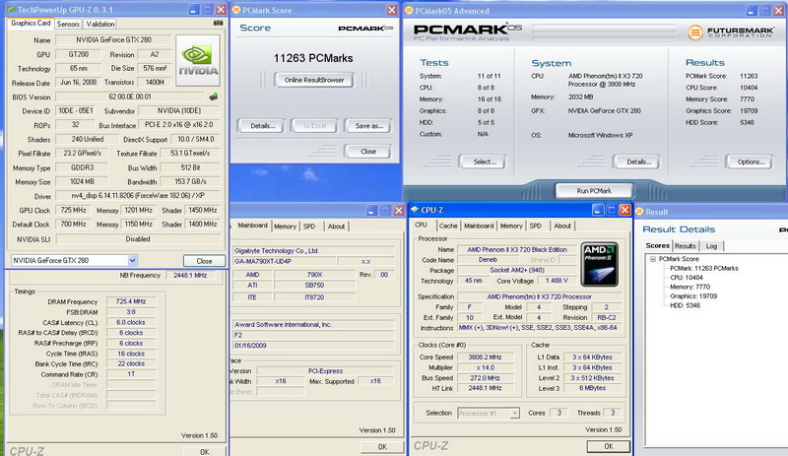
Task: Click the Result window title bar icon
Action: click(x=639, y=212)
